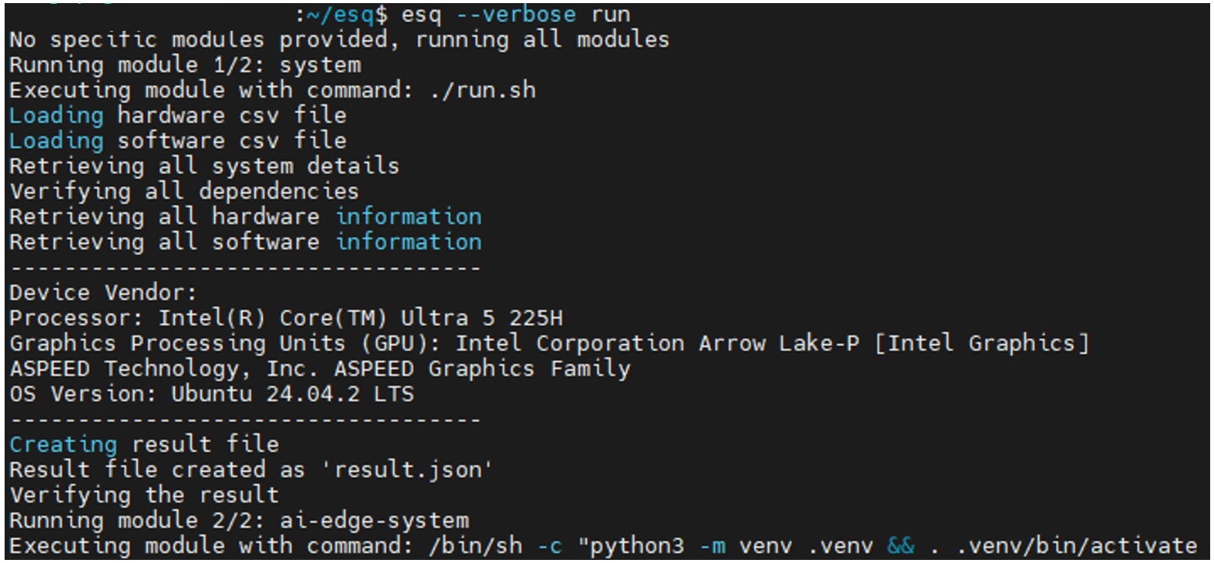The height and width of the screenshot is (563, 1214).
Task: Click the 'Verifying all dependencies' line
Action: [183, 192]
